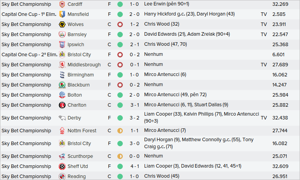Click the Ipswich club badge
This screenshot has height=180, width=300.
coord(62,45)
